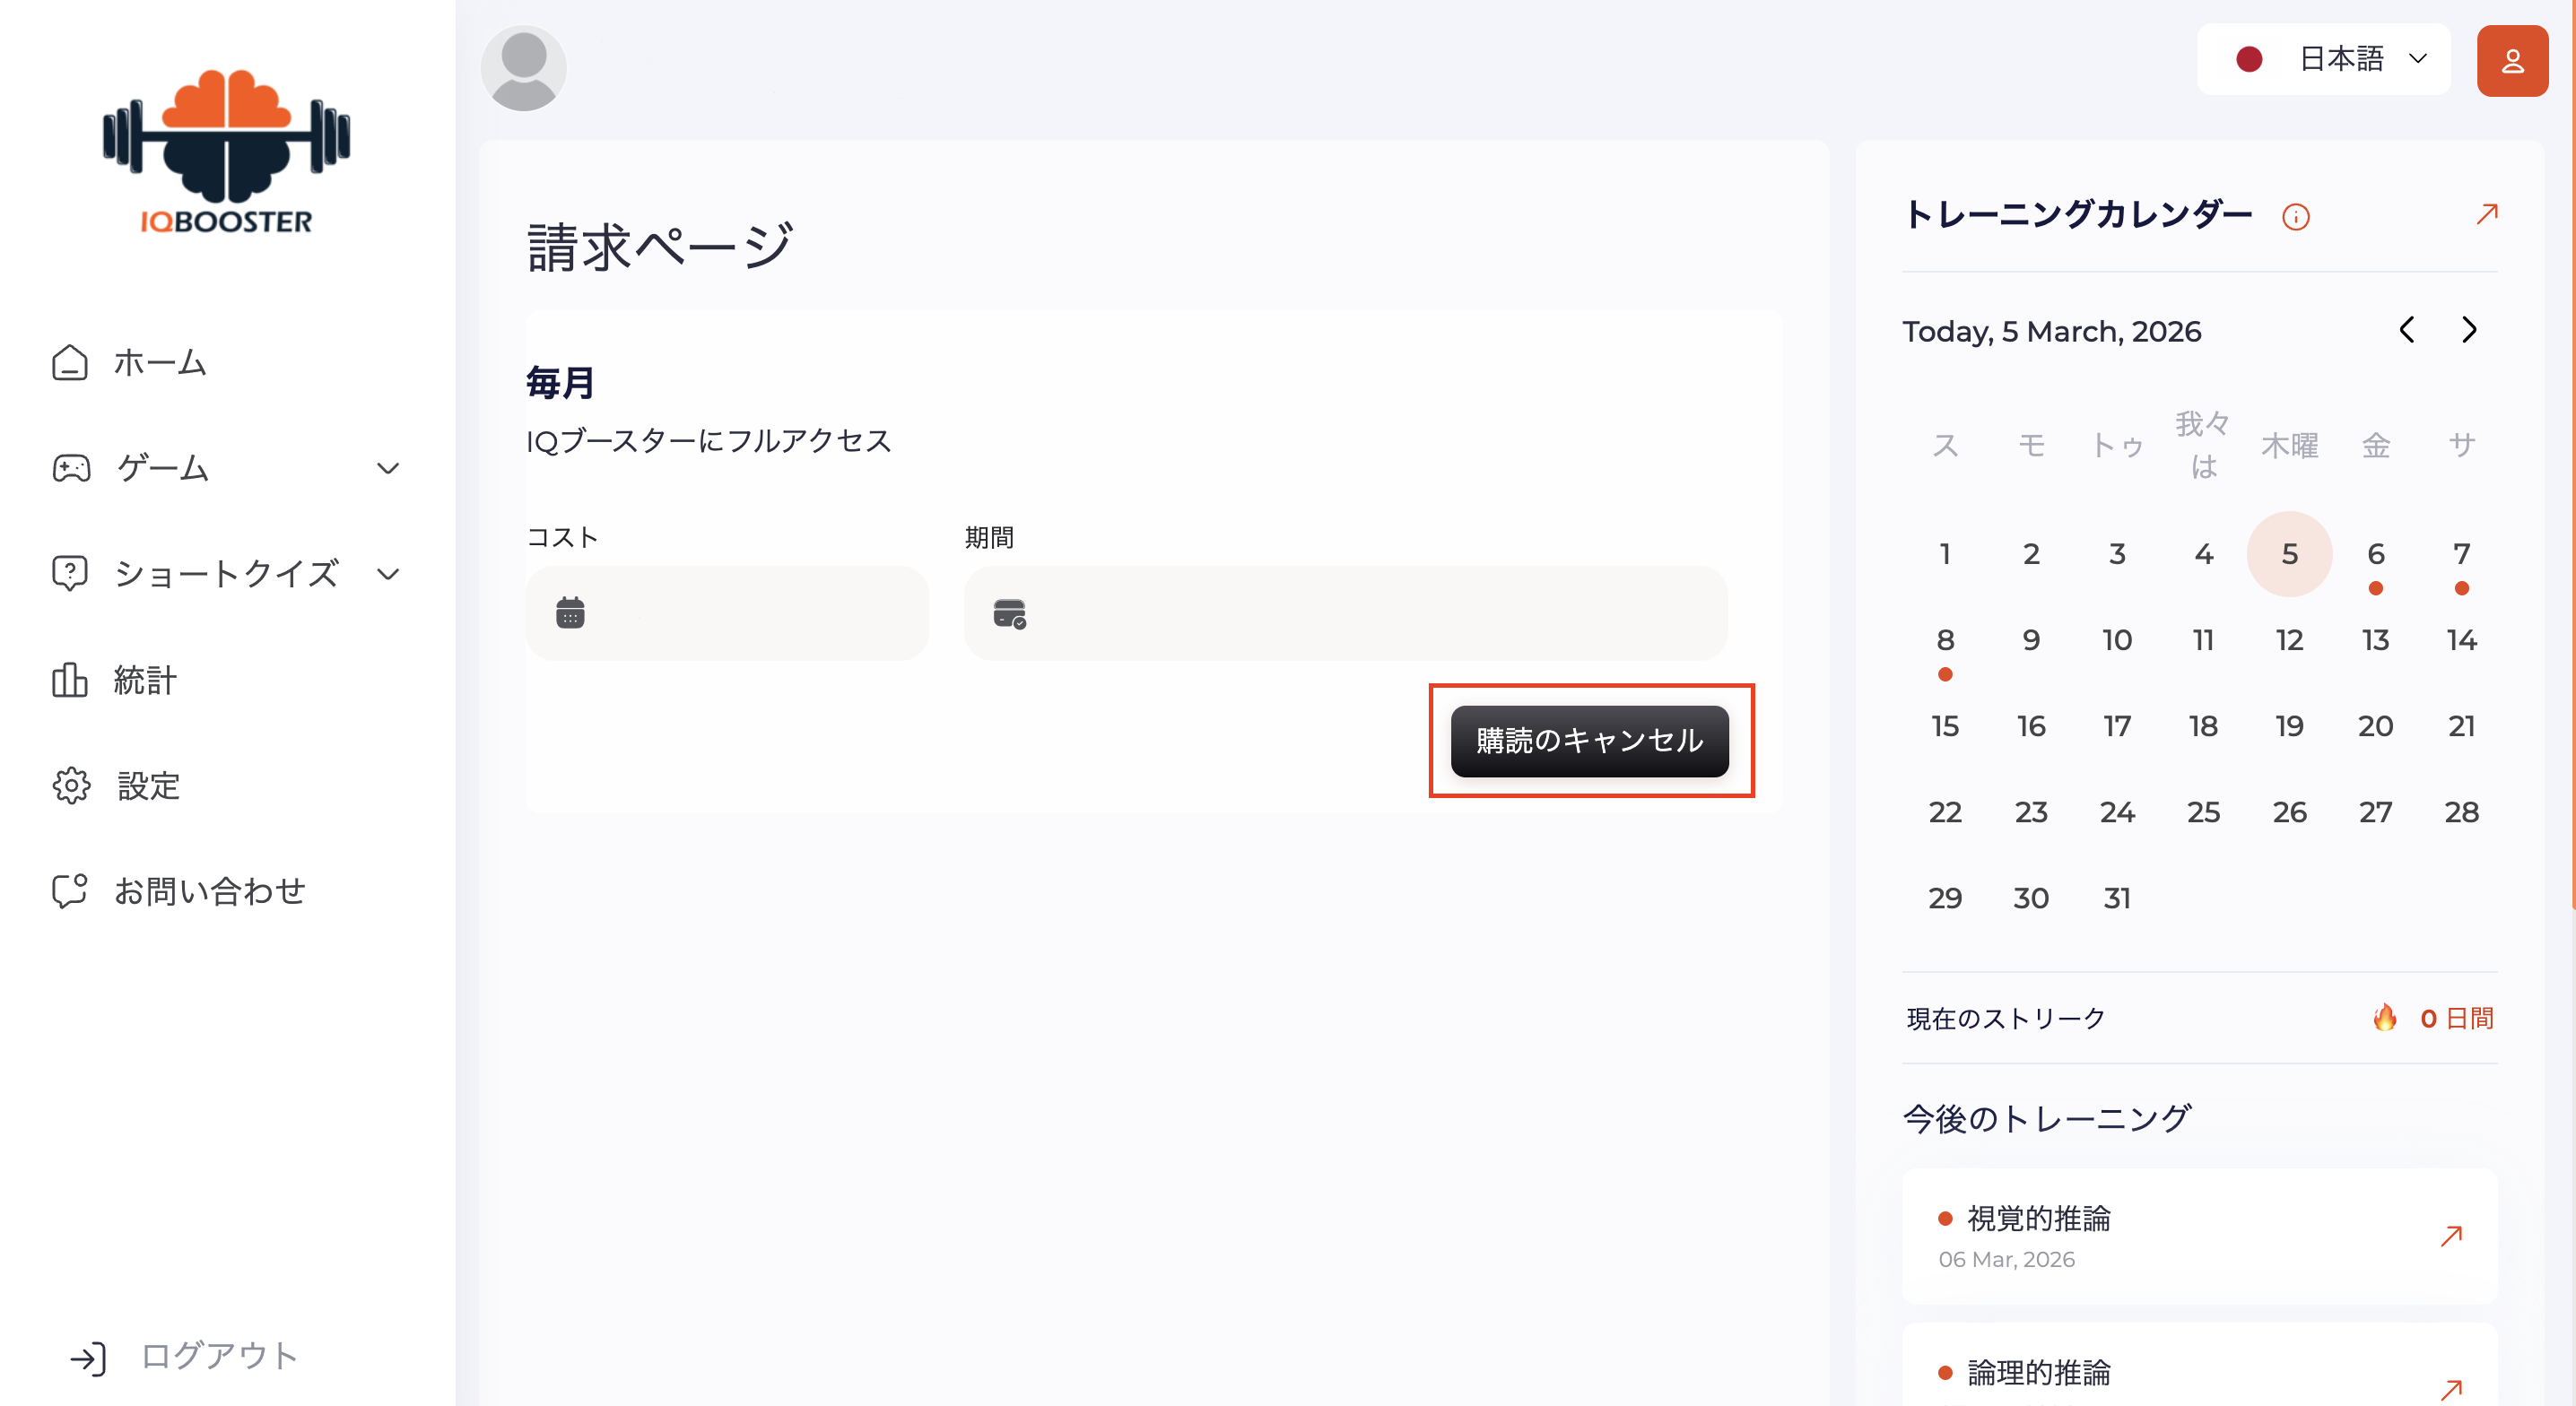Click the ショートクイズ question icon

pos(69,573)
